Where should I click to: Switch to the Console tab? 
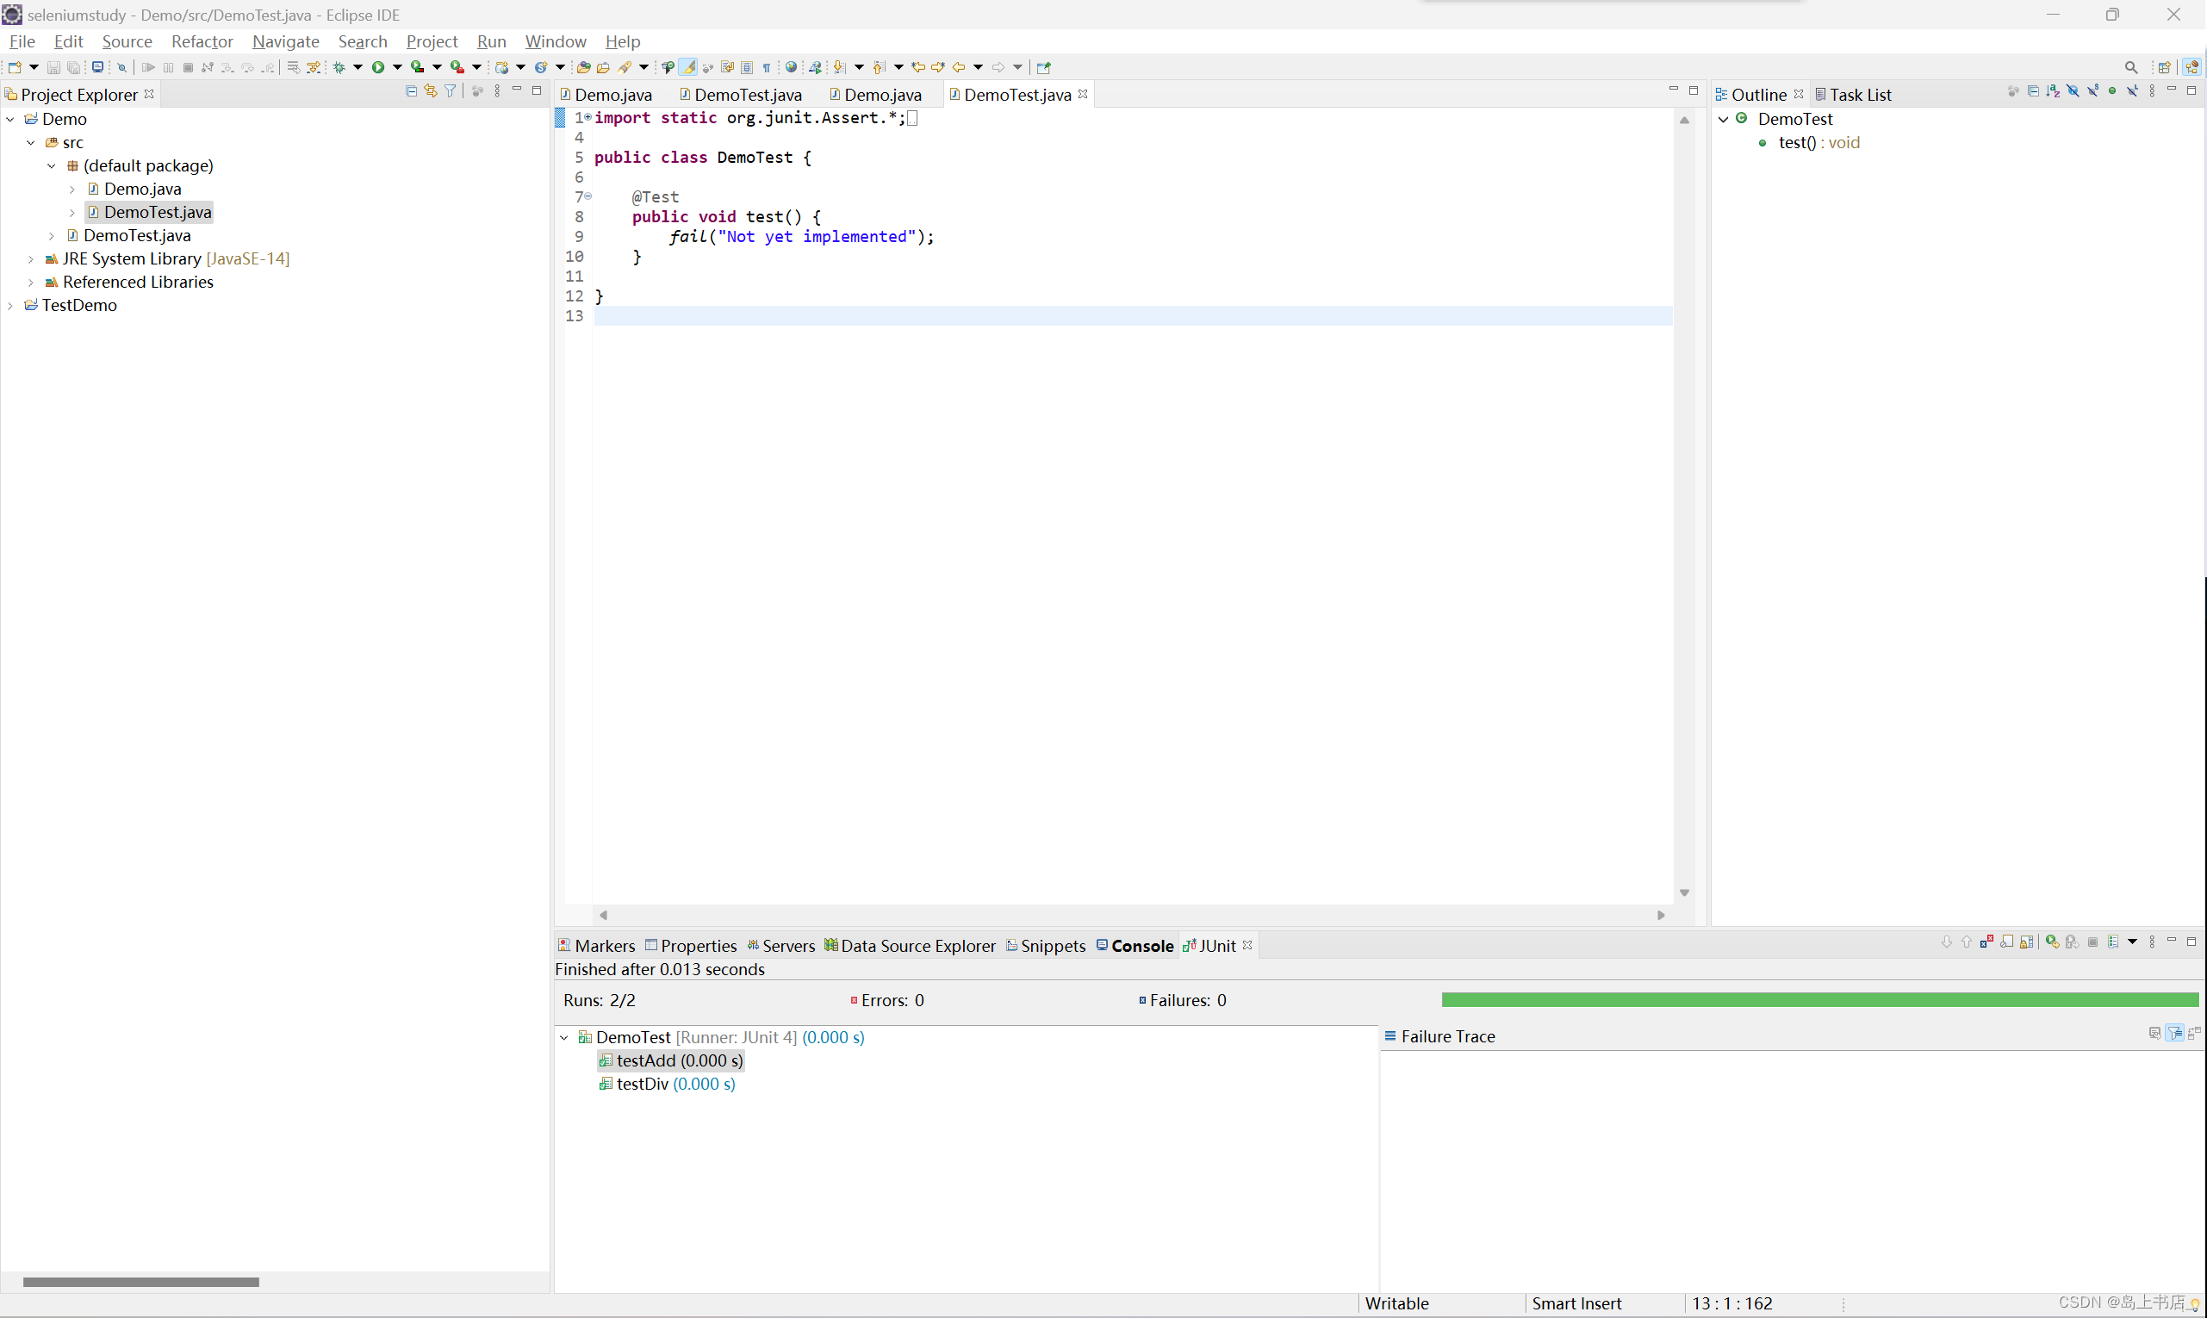tap(1141, 946)
